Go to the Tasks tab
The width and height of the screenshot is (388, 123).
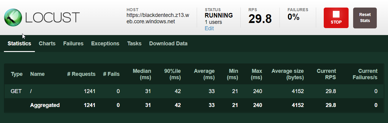pyautogui.click(x=134, y=44)
